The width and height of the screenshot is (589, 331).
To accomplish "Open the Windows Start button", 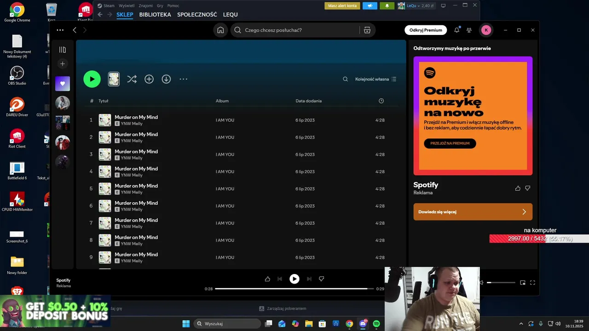I will pos(186,324).
